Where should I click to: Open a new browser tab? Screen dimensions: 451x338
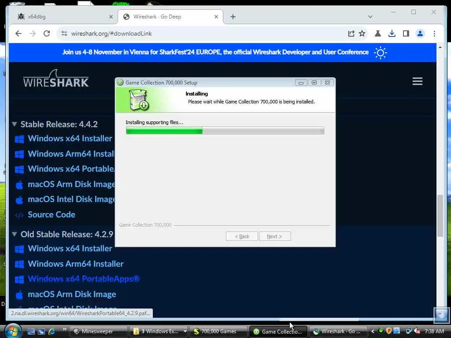tap(233, 17)
